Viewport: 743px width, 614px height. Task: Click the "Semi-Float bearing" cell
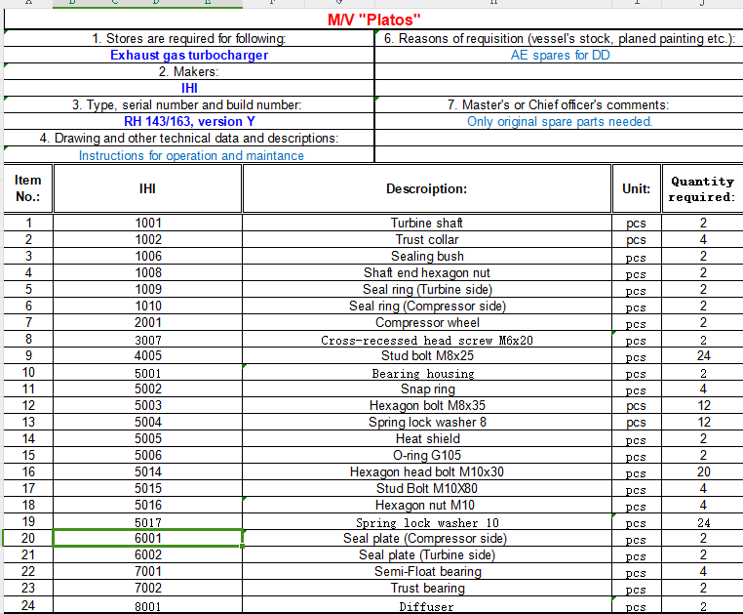coord(426,572)
